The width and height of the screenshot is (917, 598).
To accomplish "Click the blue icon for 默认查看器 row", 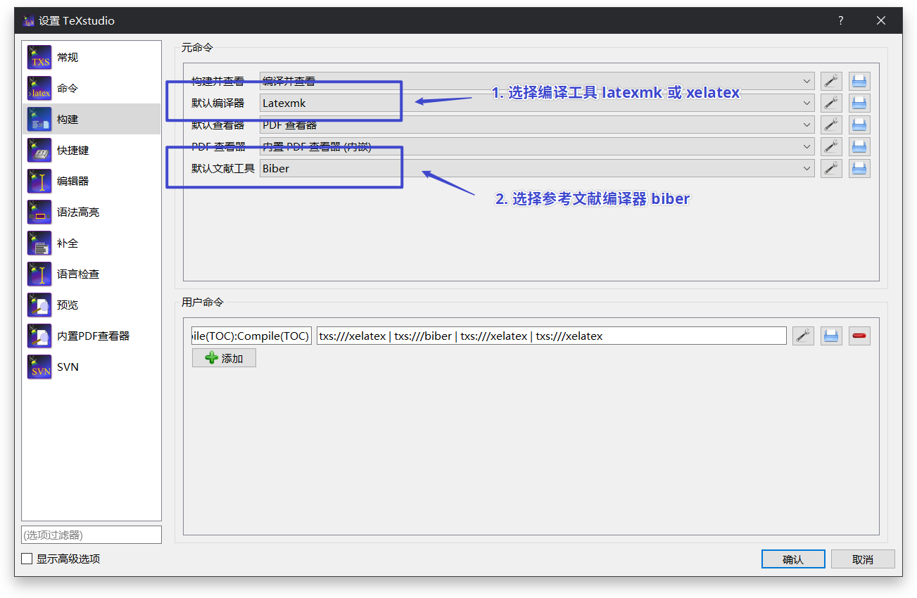I will click(859, 125).
